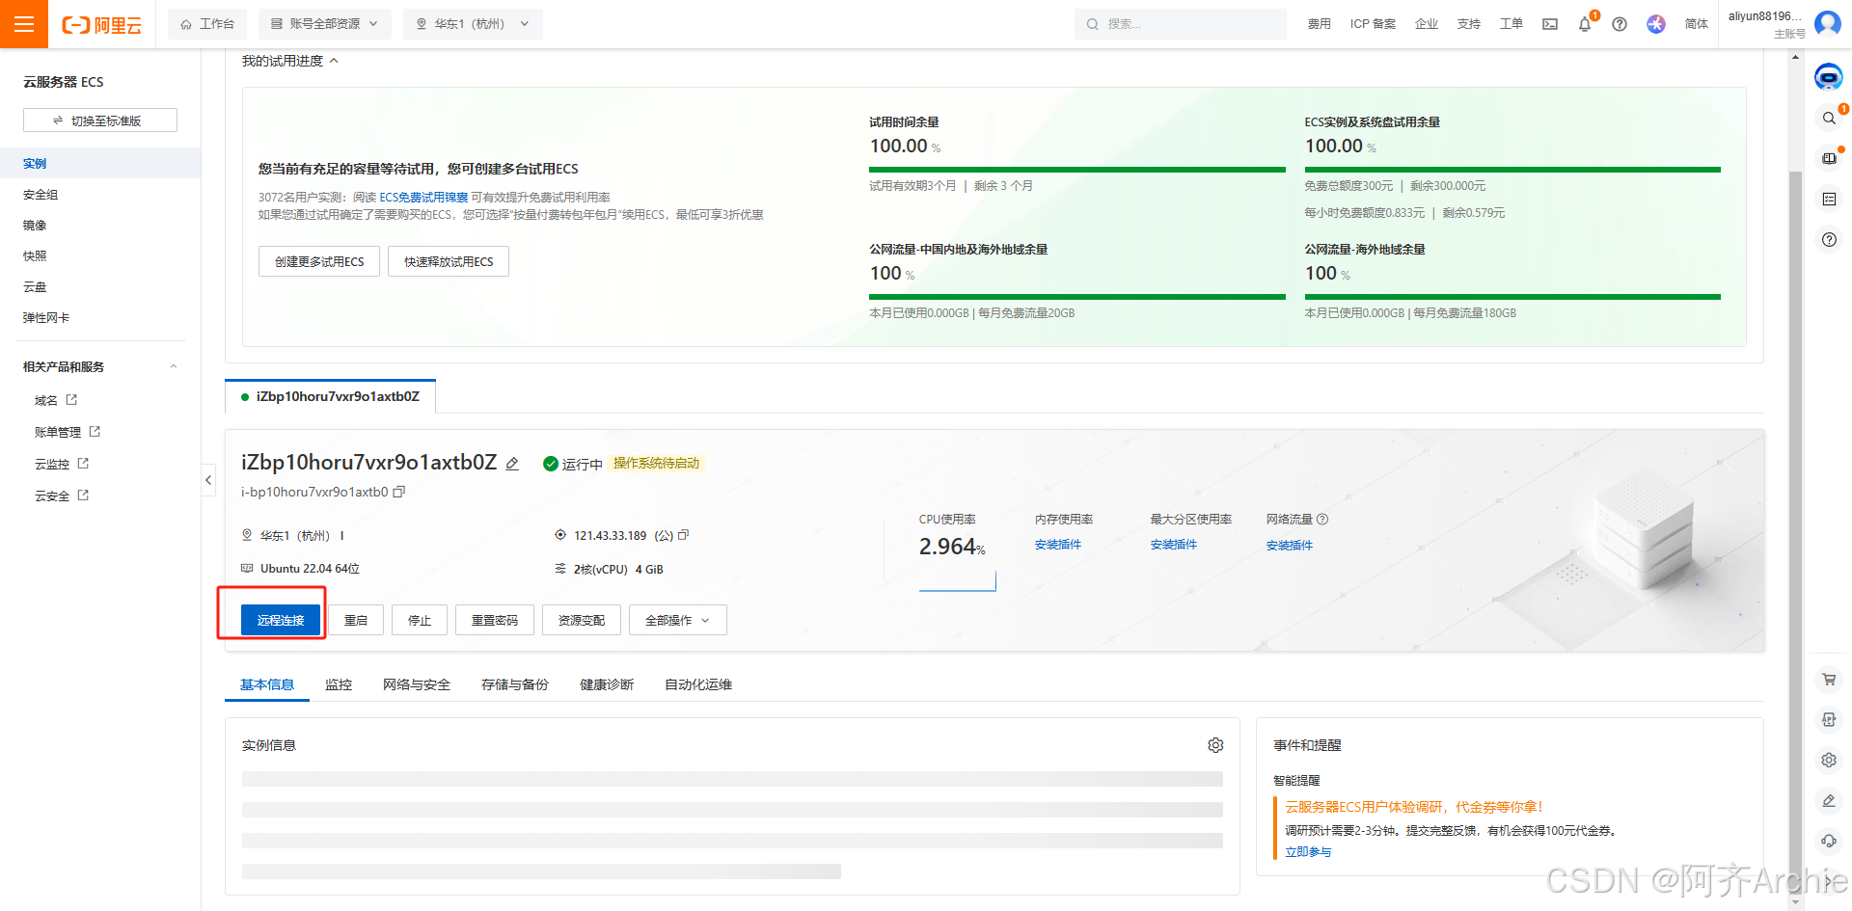Image resolution: width=1852 pixels, height=911 pixels.
Task: Open the 华东1 (杭州) region dropdown
Action: click(x=473, y=24)
